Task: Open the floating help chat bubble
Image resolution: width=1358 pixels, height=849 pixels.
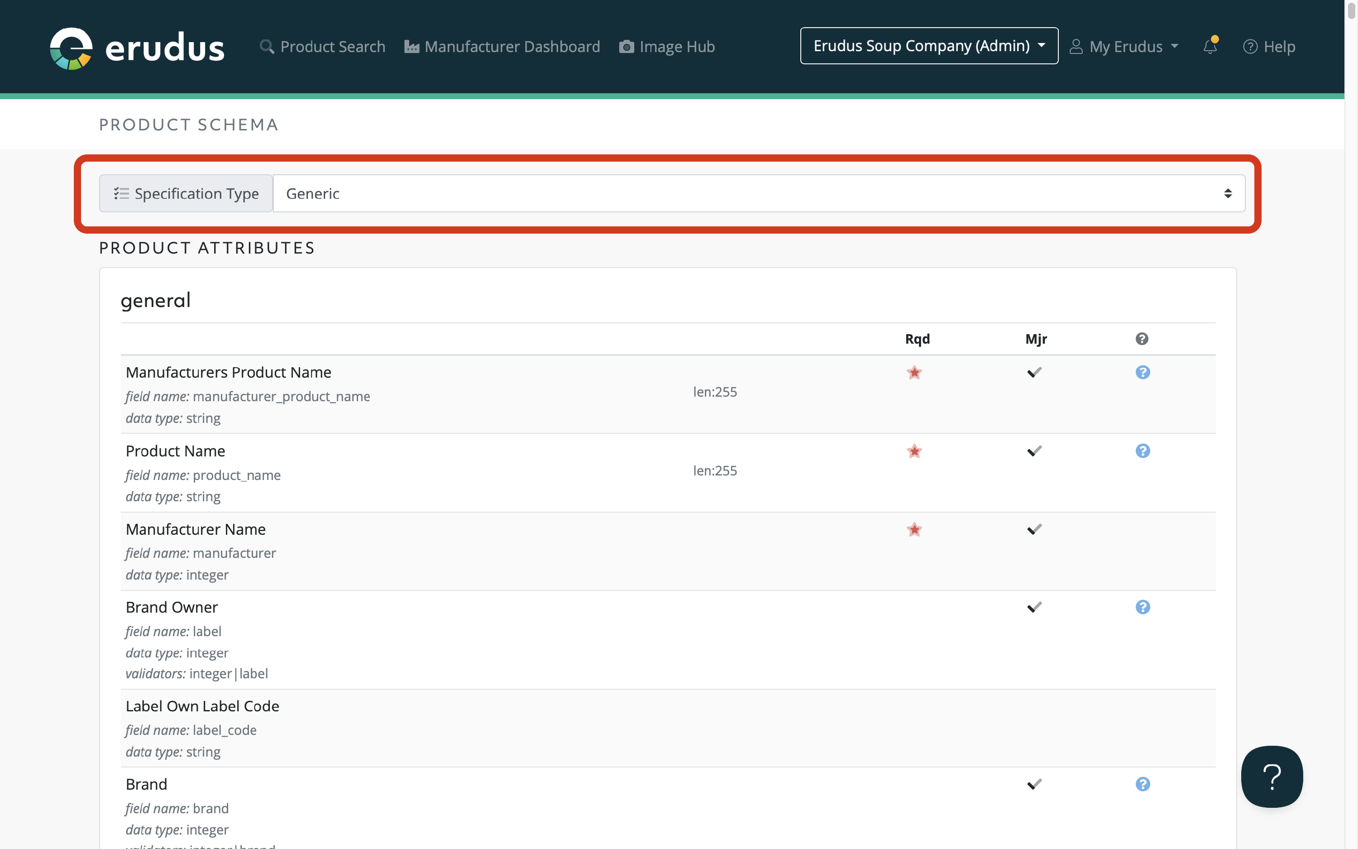Action: (1272, 777)
